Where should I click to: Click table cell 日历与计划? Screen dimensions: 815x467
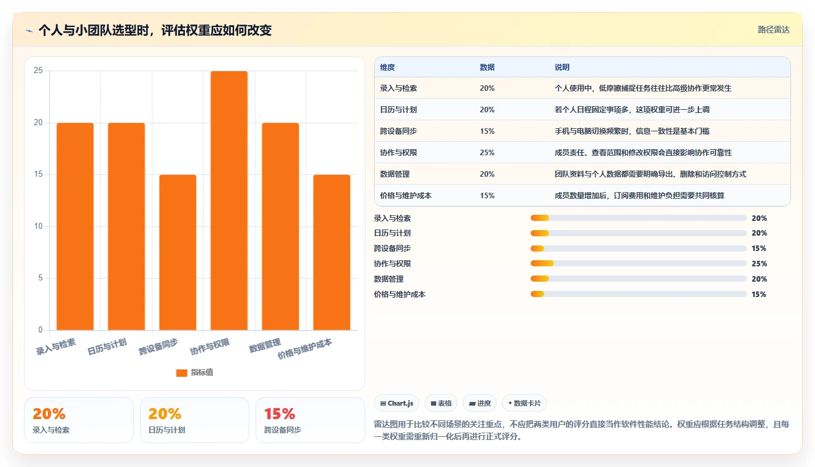(x=399, y=110)
